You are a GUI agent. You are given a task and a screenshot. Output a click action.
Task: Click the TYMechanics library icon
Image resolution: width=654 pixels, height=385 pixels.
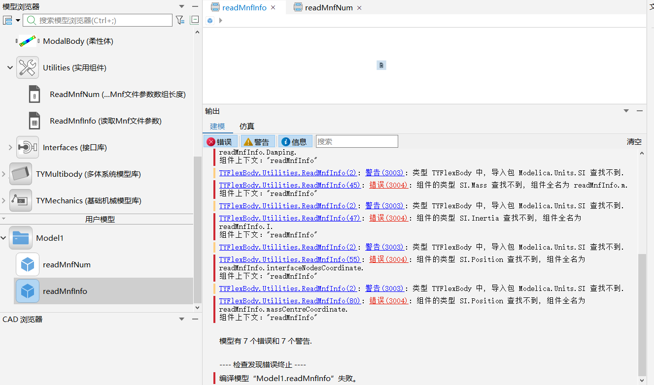(21, 201)
